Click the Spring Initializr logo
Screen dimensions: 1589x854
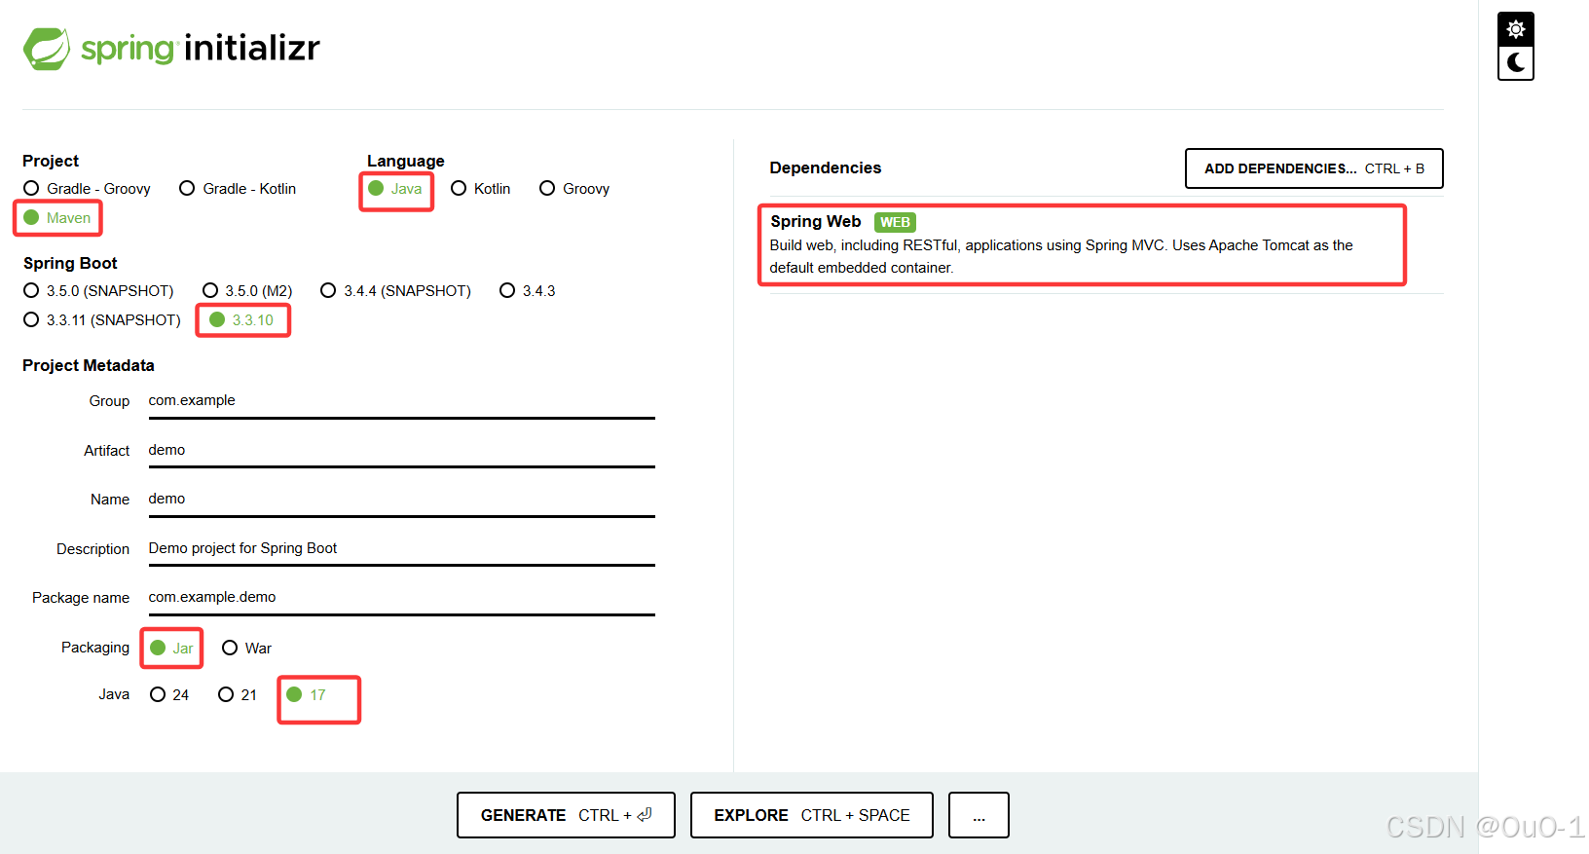[x=171, y=48]
